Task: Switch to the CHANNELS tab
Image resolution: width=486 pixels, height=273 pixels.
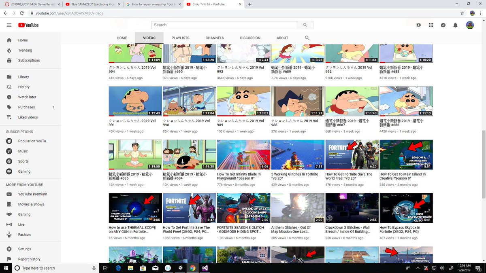Action: click(215, 38)
